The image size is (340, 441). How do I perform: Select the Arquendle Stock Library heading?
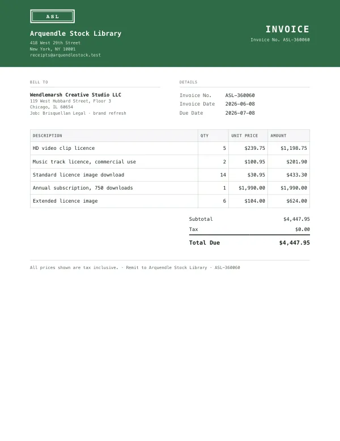click(x=75, y=33)
